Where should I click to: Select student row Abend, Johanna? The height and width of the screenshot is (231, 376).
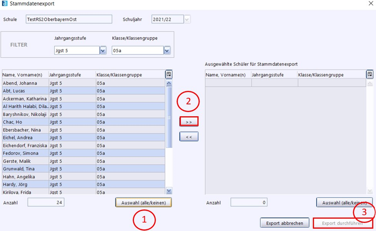26,83
